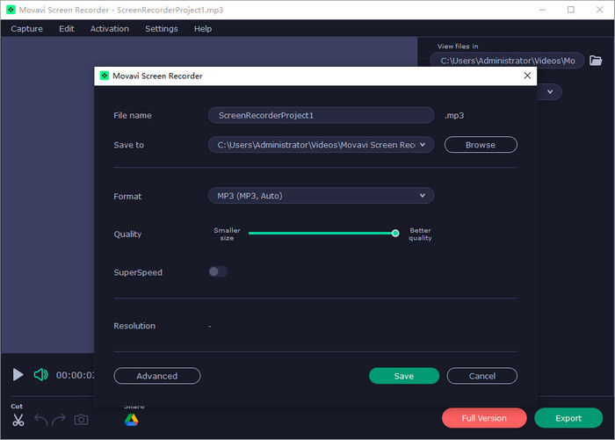Click the .mp3 extension text
The height and width of the screenshot is (440, 615).
tap(454, 115)
